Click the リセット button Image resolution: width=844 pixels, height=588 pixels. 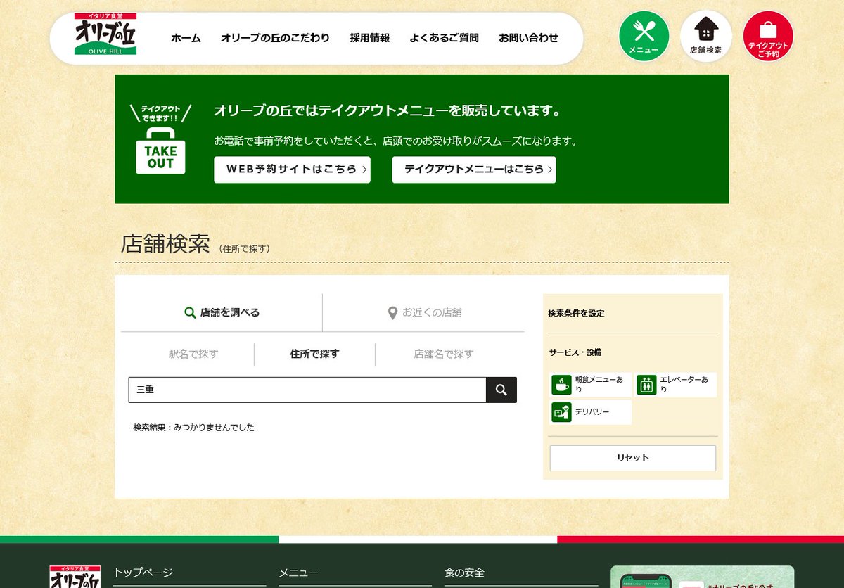pyautogui.click(x=633, y=458)
